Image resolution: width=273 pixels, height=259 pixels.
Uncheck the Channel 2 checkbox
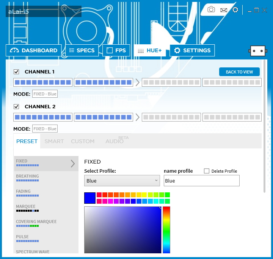(17, 107)
